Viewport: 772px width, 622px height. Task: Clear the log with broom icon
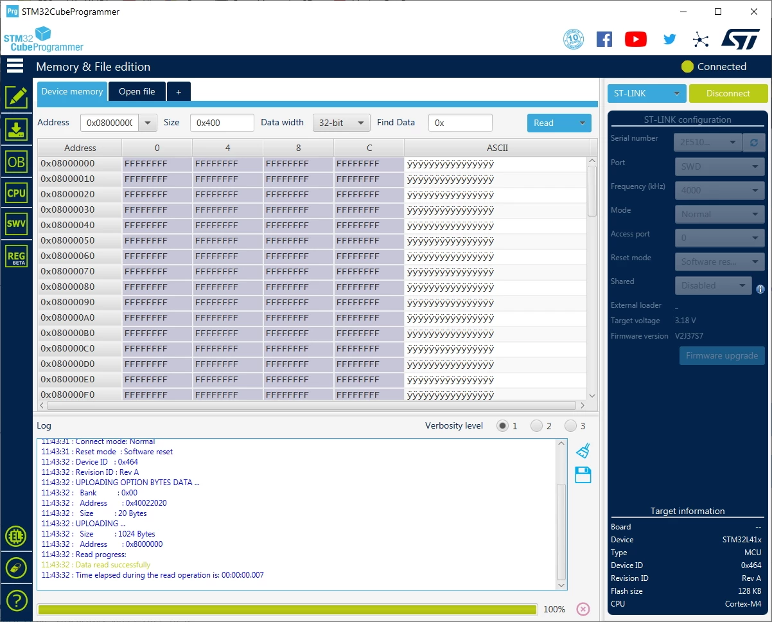(x=583, y=451)
